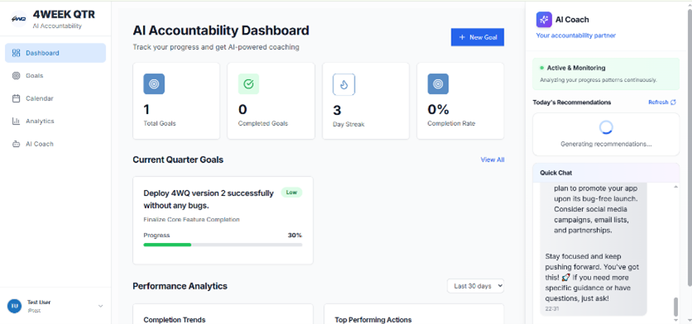The image size is (692, 324).
Task: Click the 4WQ logo icon
Action: 18,18
